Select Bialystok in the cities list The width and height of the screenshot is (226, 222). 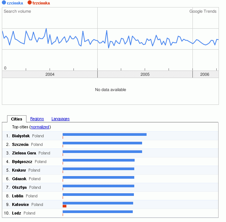click(21, 136)
